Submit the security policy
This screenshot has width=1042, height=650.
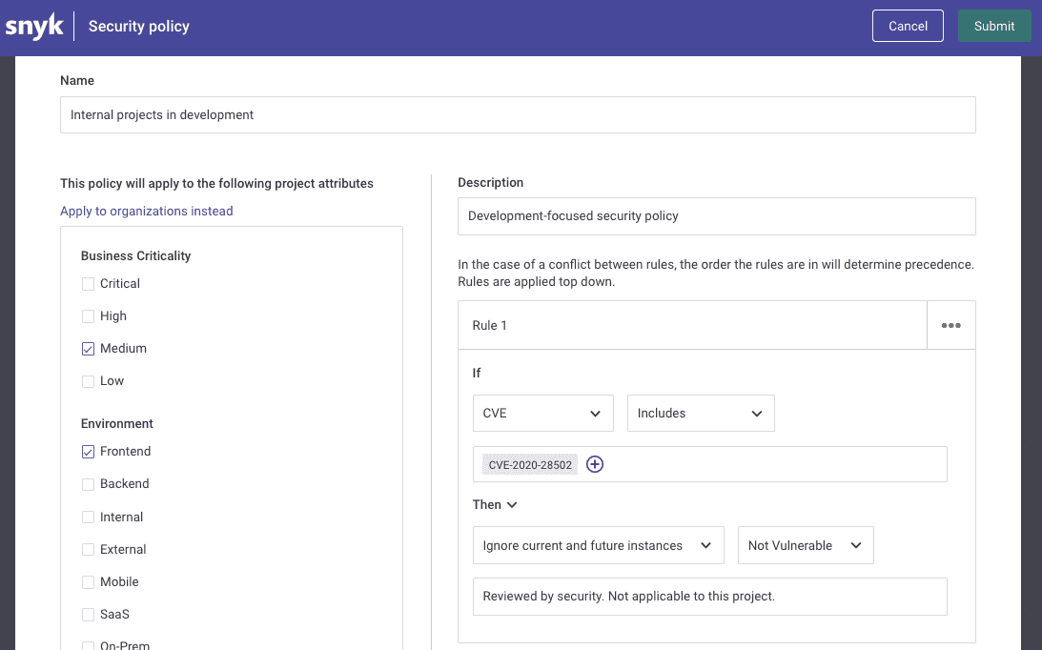(994, 26)
